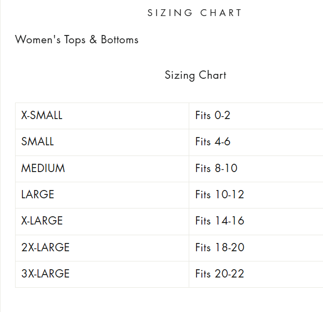Select the SMALL size cell
This screenshot has width=323, height=312.
point(37,142)
